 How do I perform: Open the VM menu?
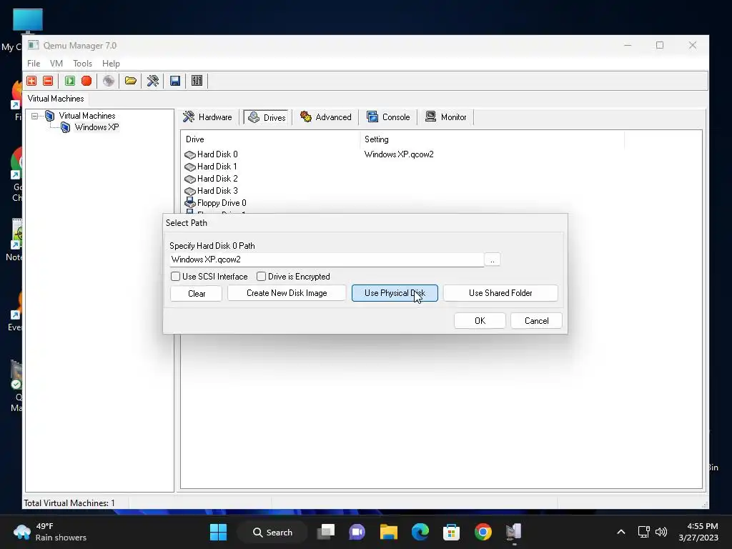[x=56, y=64]
